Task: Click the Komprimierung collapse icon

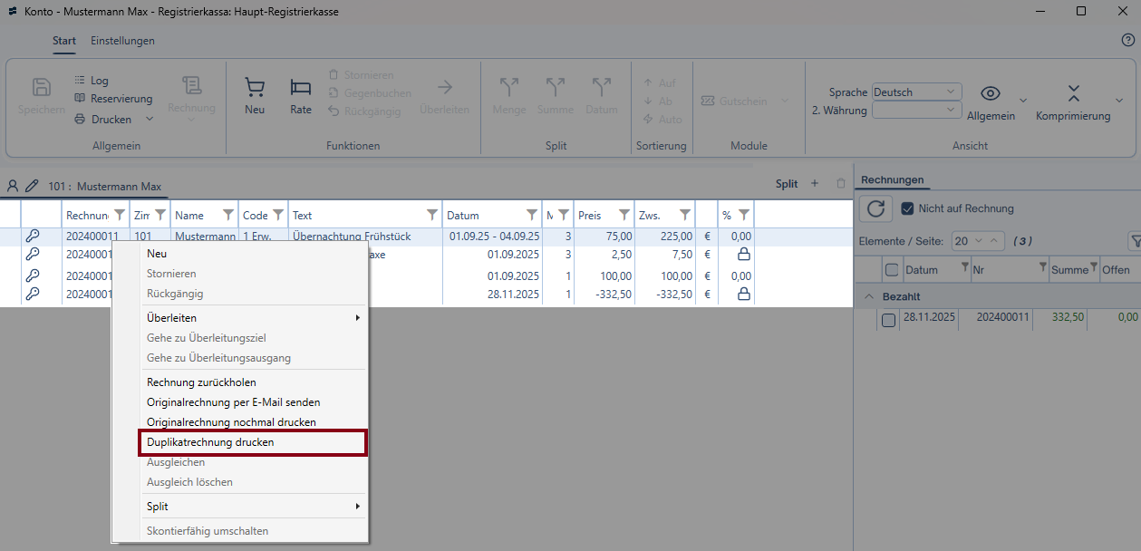Action: point(1073,93)
